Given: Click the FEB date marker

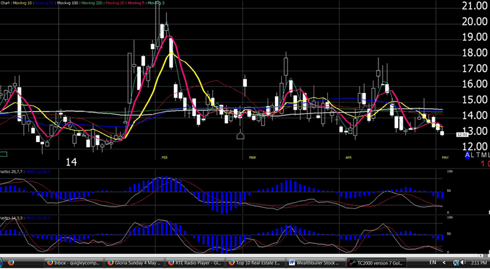Looking at the screenshot, I should 164,157.
